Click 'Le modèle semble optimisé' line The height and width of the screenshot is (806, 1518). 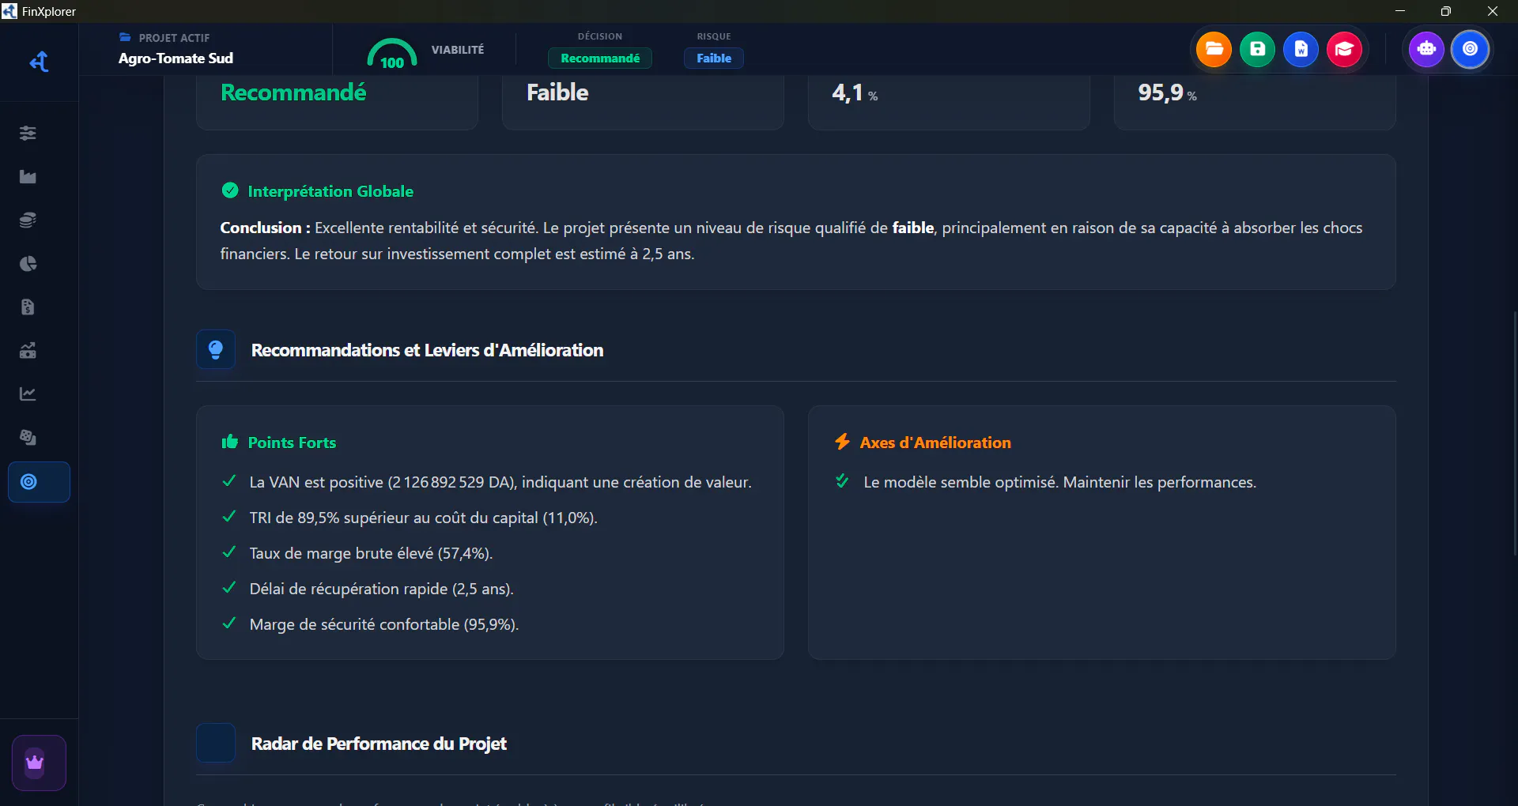tap(1059, 482)
